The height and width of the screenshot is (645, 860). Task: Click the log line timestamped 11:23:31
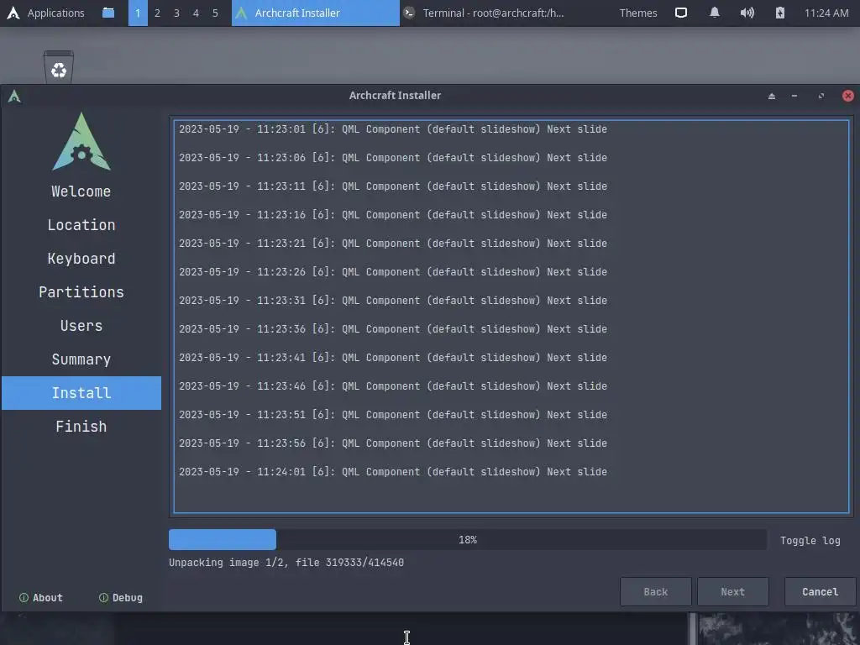[393, 301]
